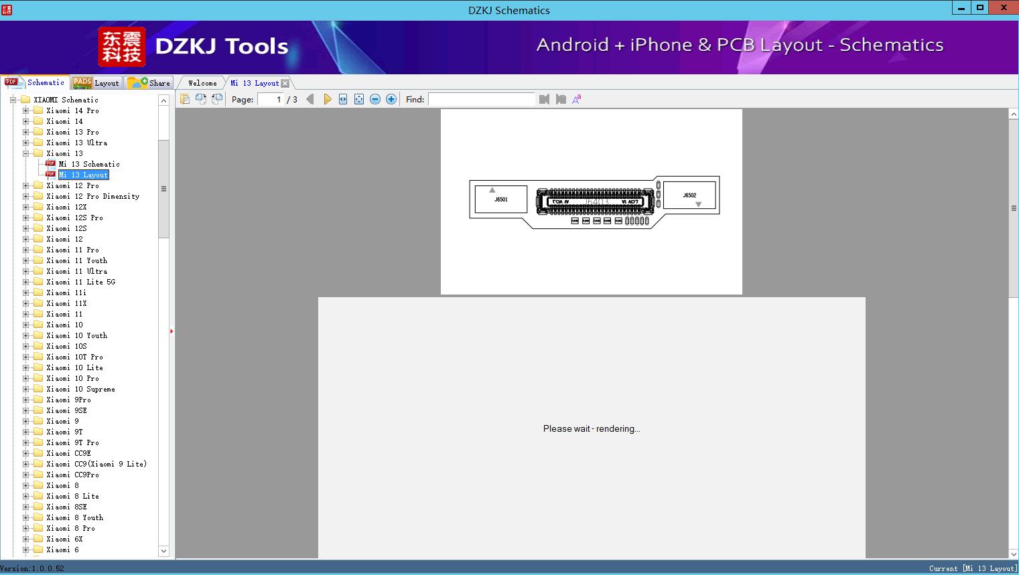Click find previous icon
Viewport: 1019px width, 575px height.
(544, 99)
